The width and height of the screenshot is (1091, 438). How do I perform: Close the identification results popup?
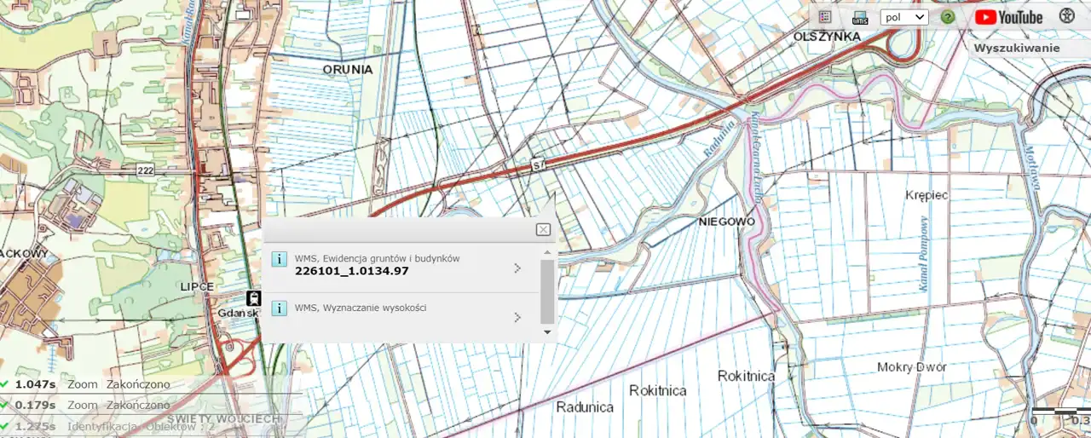tap(543, 229)
